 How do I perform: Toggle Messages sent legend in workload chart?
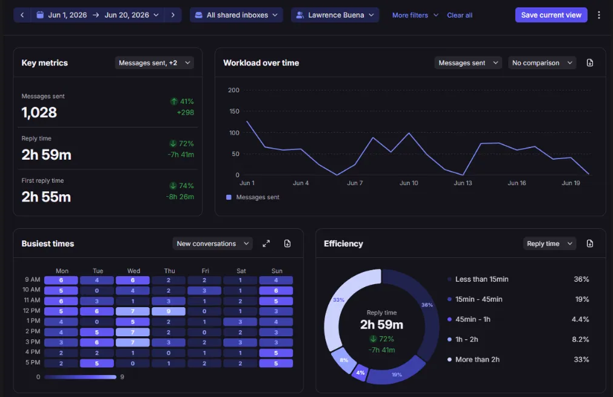point(253,197)
